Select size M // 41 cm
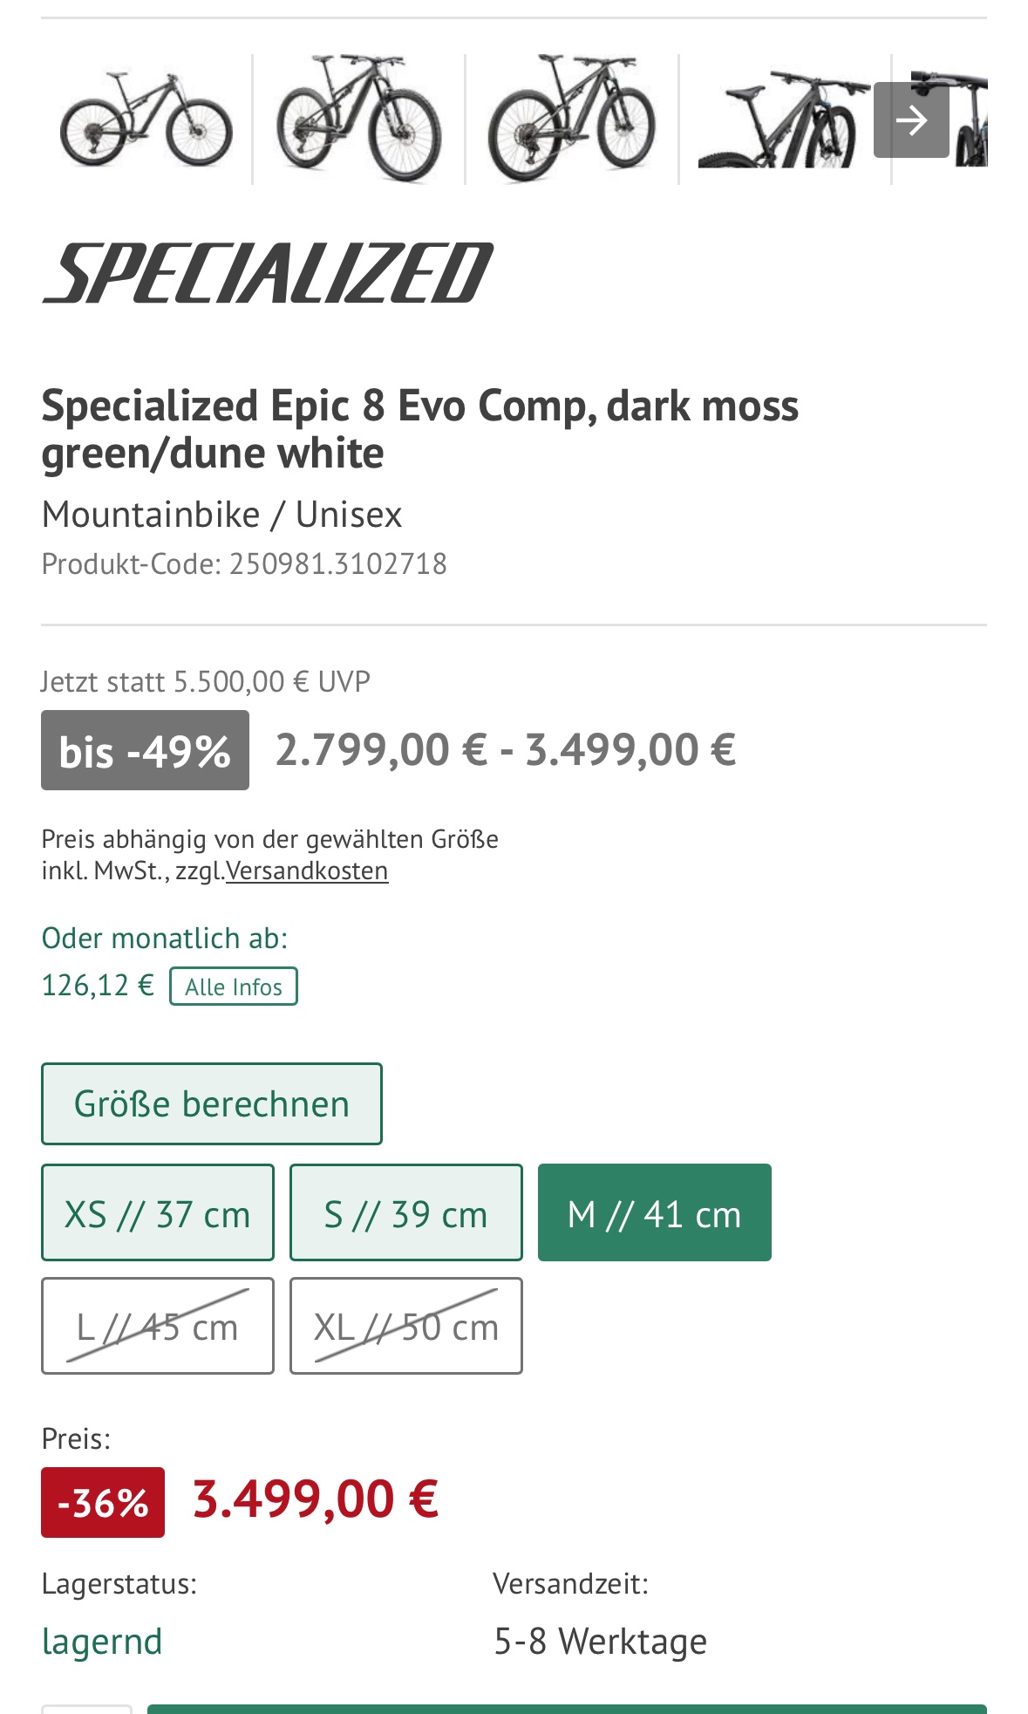1028x1714 pixels. 655,1212
